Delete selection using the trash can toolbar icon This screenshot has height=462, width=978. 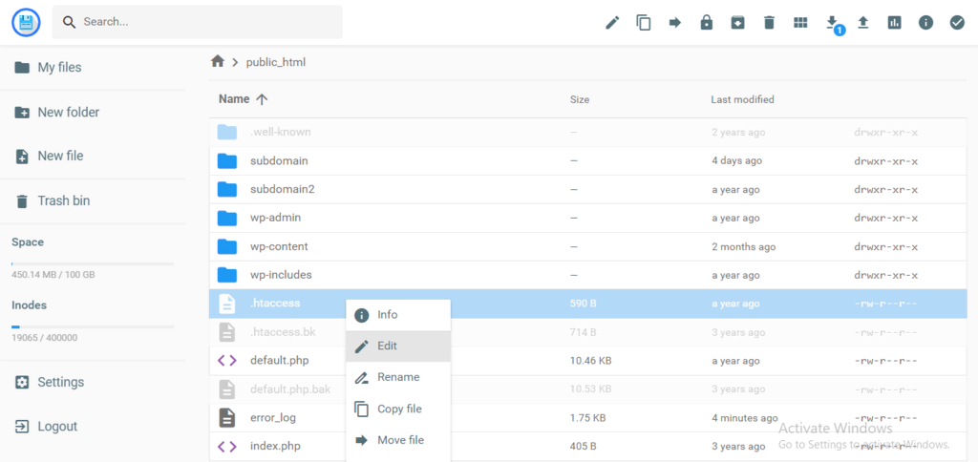[769, 22]
